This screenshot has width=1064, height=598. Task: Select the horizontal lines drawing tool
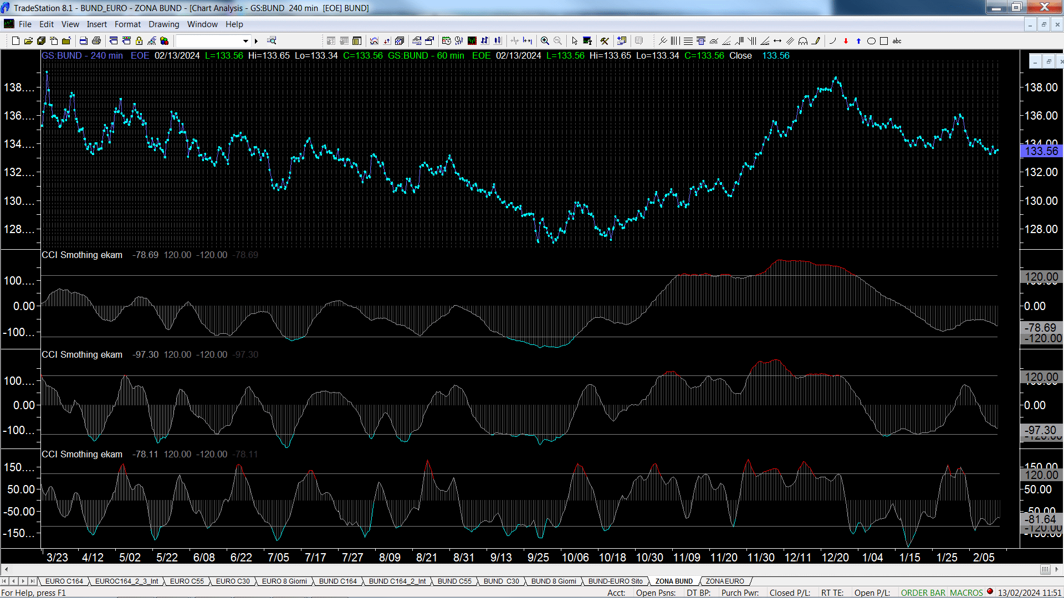(x=688, y=41)
